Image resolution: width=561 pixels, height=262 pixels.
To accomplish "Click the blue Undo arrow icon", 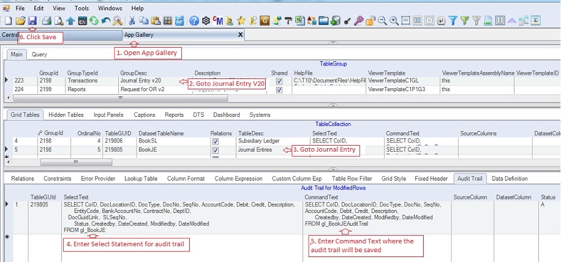I will [x=106, y=21].
